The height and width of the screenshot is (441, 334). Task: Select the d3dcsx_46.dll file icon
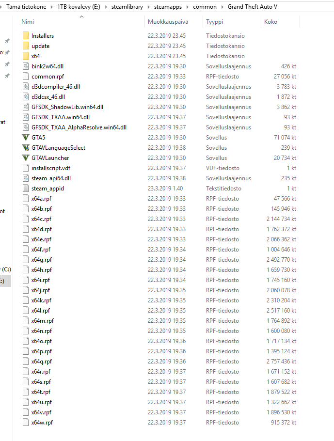pos(26,97)
